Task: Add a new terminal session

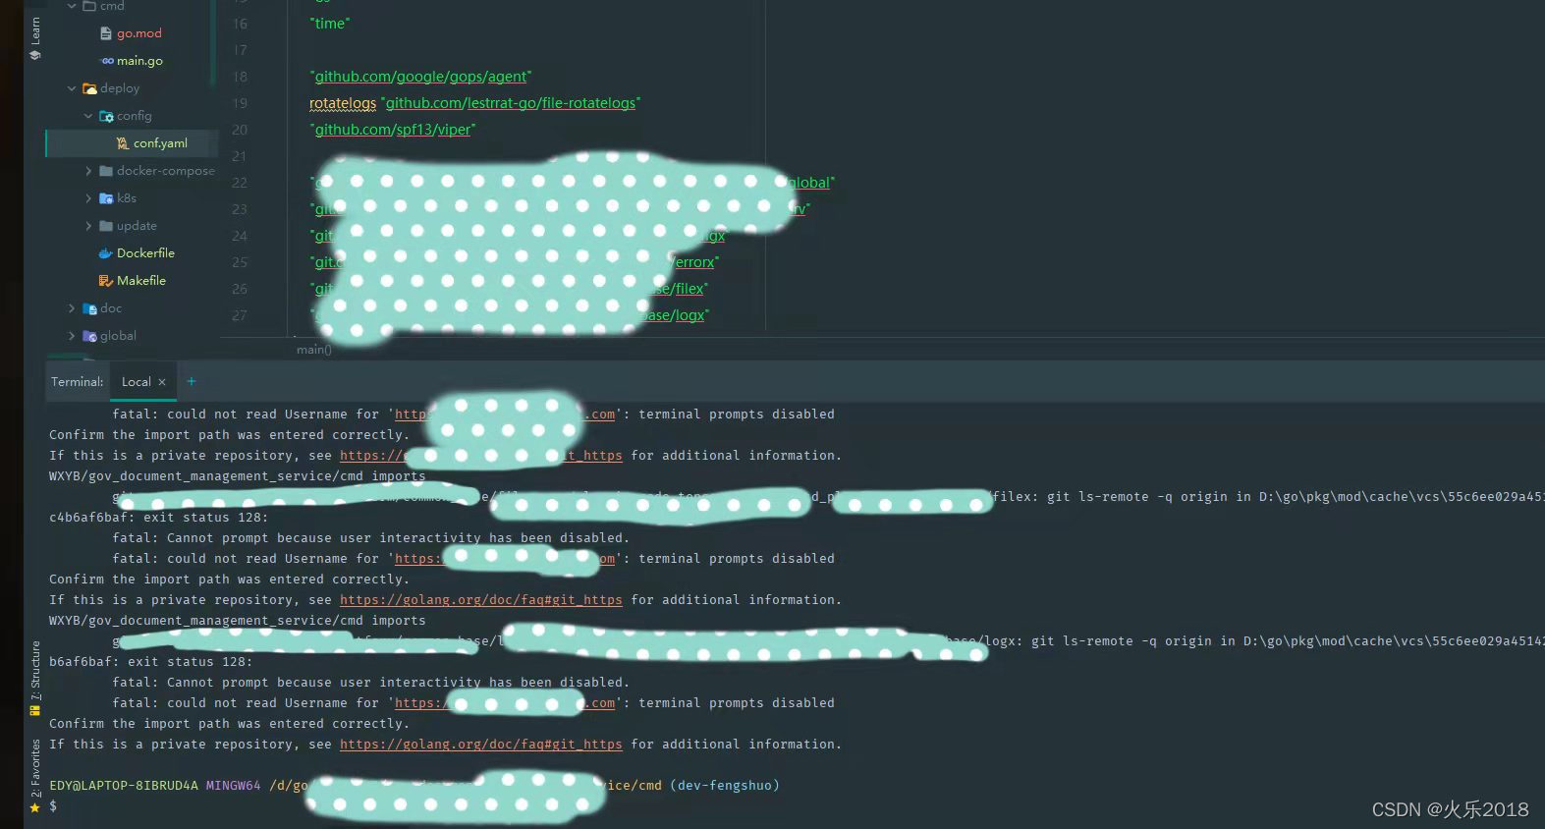Action: tap(192, 381)
